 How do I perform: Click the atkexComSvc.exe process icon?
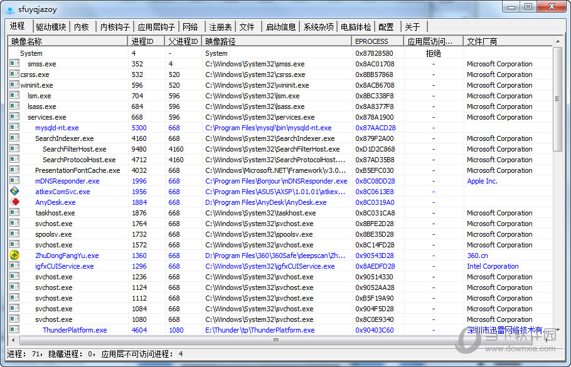[x=14, y=192]
